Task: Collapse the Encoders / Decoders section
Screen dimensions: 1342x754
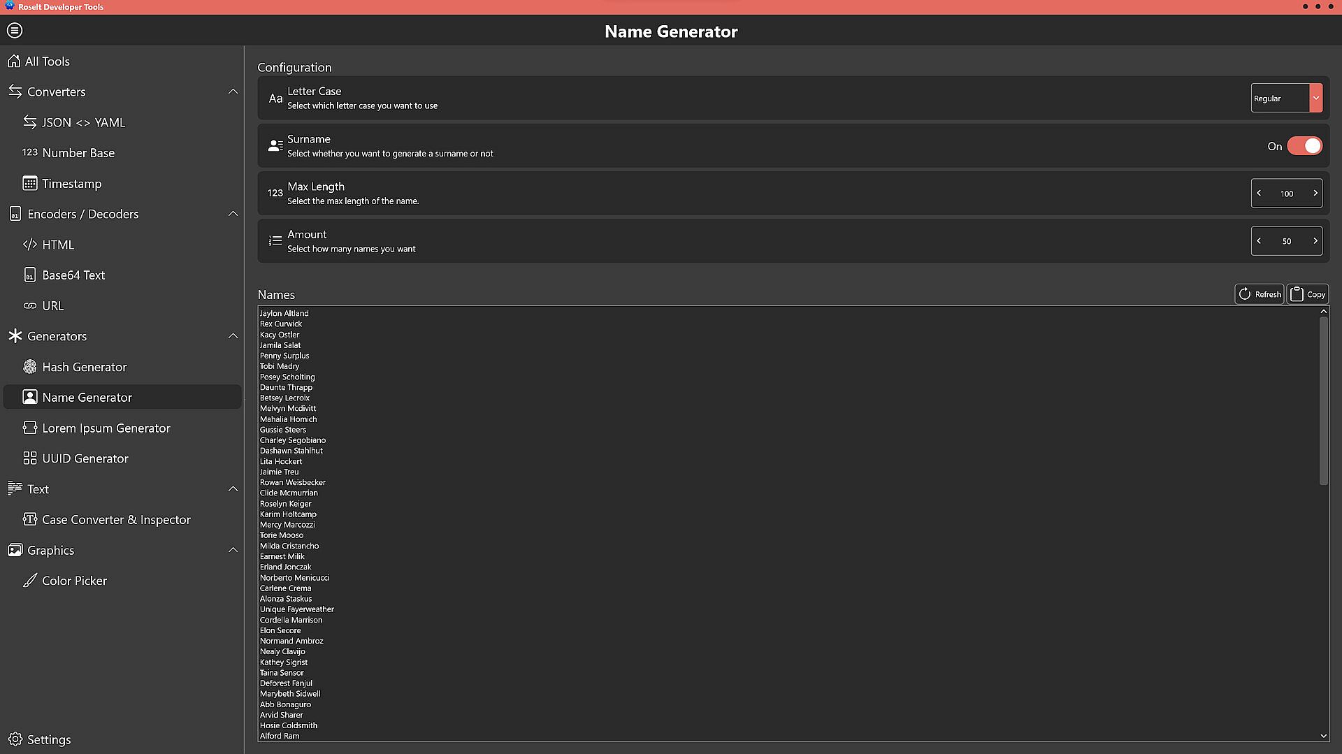Action: coord(233,214)
